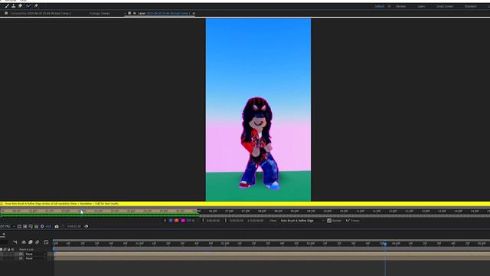Switch to the Standard workspace
This screenshot has width=490, height=276.
(x=470, y=6)
